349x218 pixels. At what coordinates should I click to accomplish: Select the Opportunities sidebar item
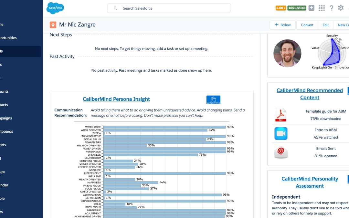(x=20, y=38)
